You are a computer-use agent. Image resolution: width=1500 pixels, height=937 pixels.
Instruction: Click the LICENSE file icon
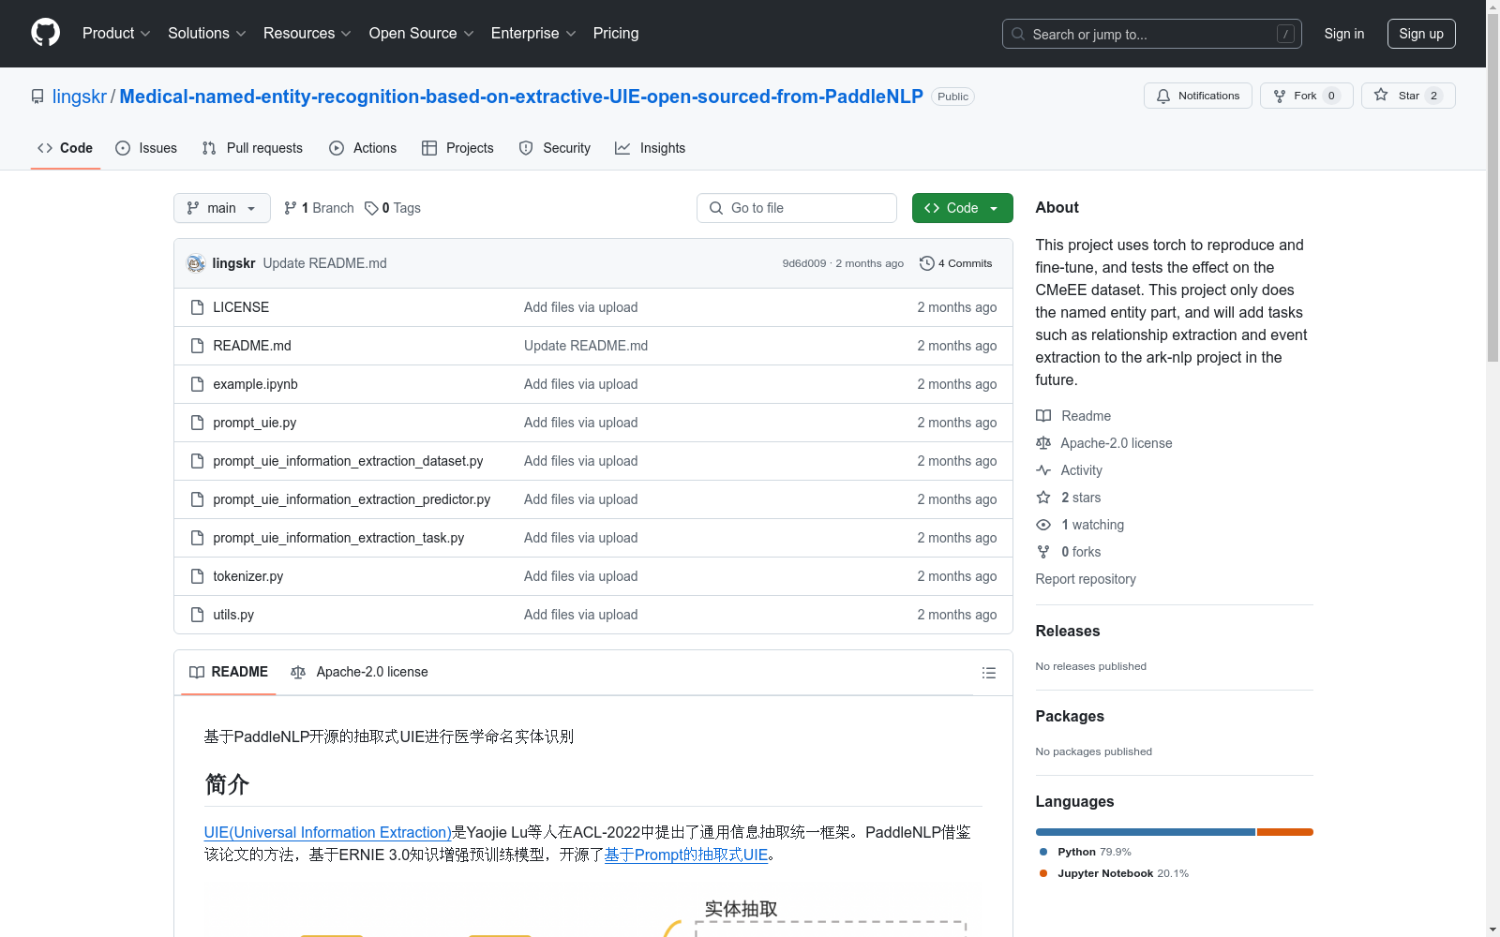[x=197, y=307]
